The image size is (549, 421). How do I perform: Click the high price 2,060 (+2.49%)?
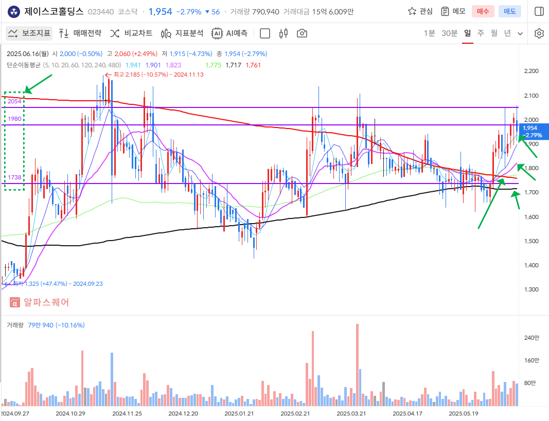[136, 54]
